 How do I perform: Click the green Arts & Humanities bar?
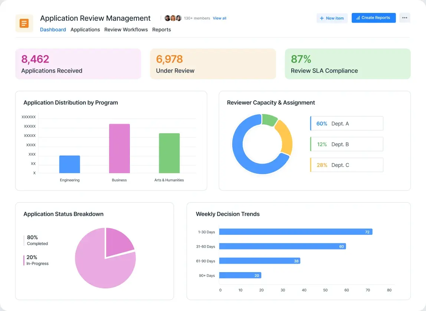coord(169,153)
